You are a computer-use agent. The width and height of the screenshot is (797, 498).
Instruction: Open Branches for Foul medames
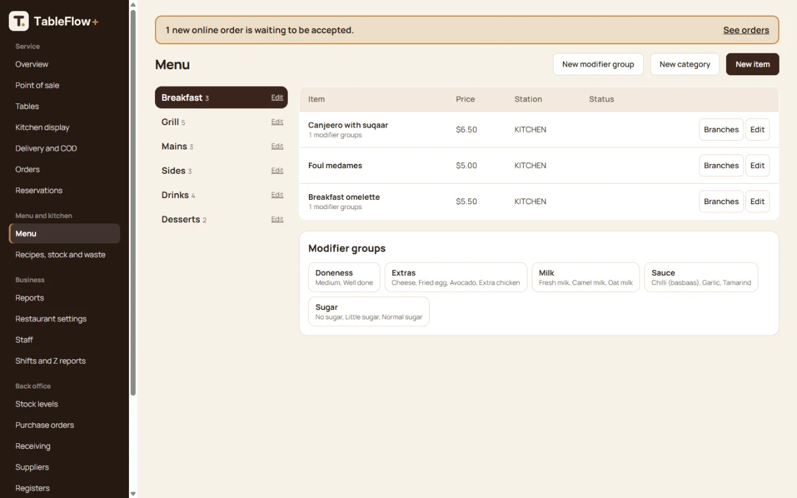[721, 166]
